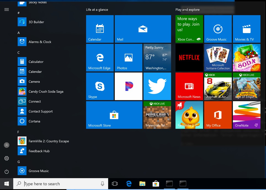Open the My Office tile
Viewport: 266px width, 190px height.
coord(218,115)
